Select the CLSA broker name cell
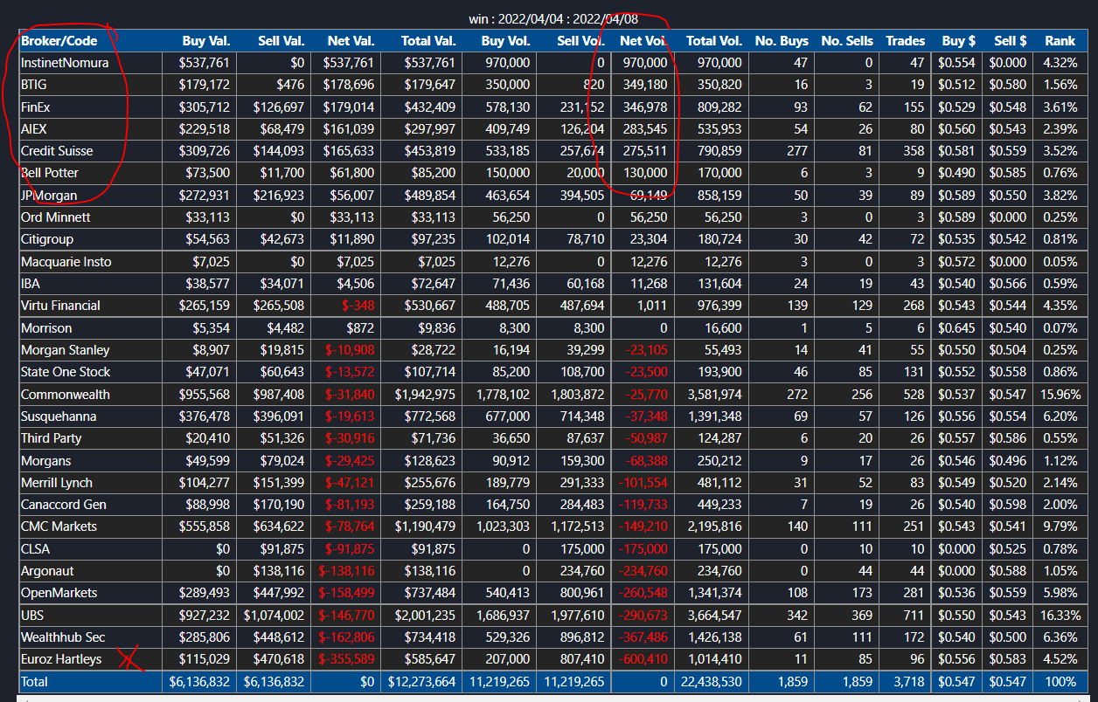The height and width of the screenshot is (702, 1098). tap(35, 548)
